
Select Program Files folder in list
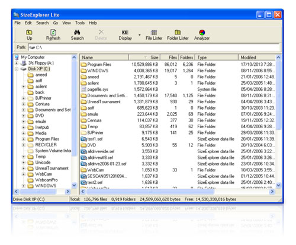coord(96,65)
